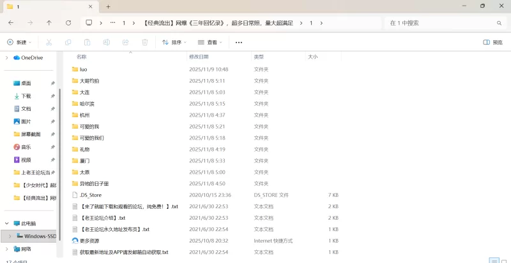Navigate back using the back arrow
Viewport: 511px width, 263px height.
pos(11,22)
